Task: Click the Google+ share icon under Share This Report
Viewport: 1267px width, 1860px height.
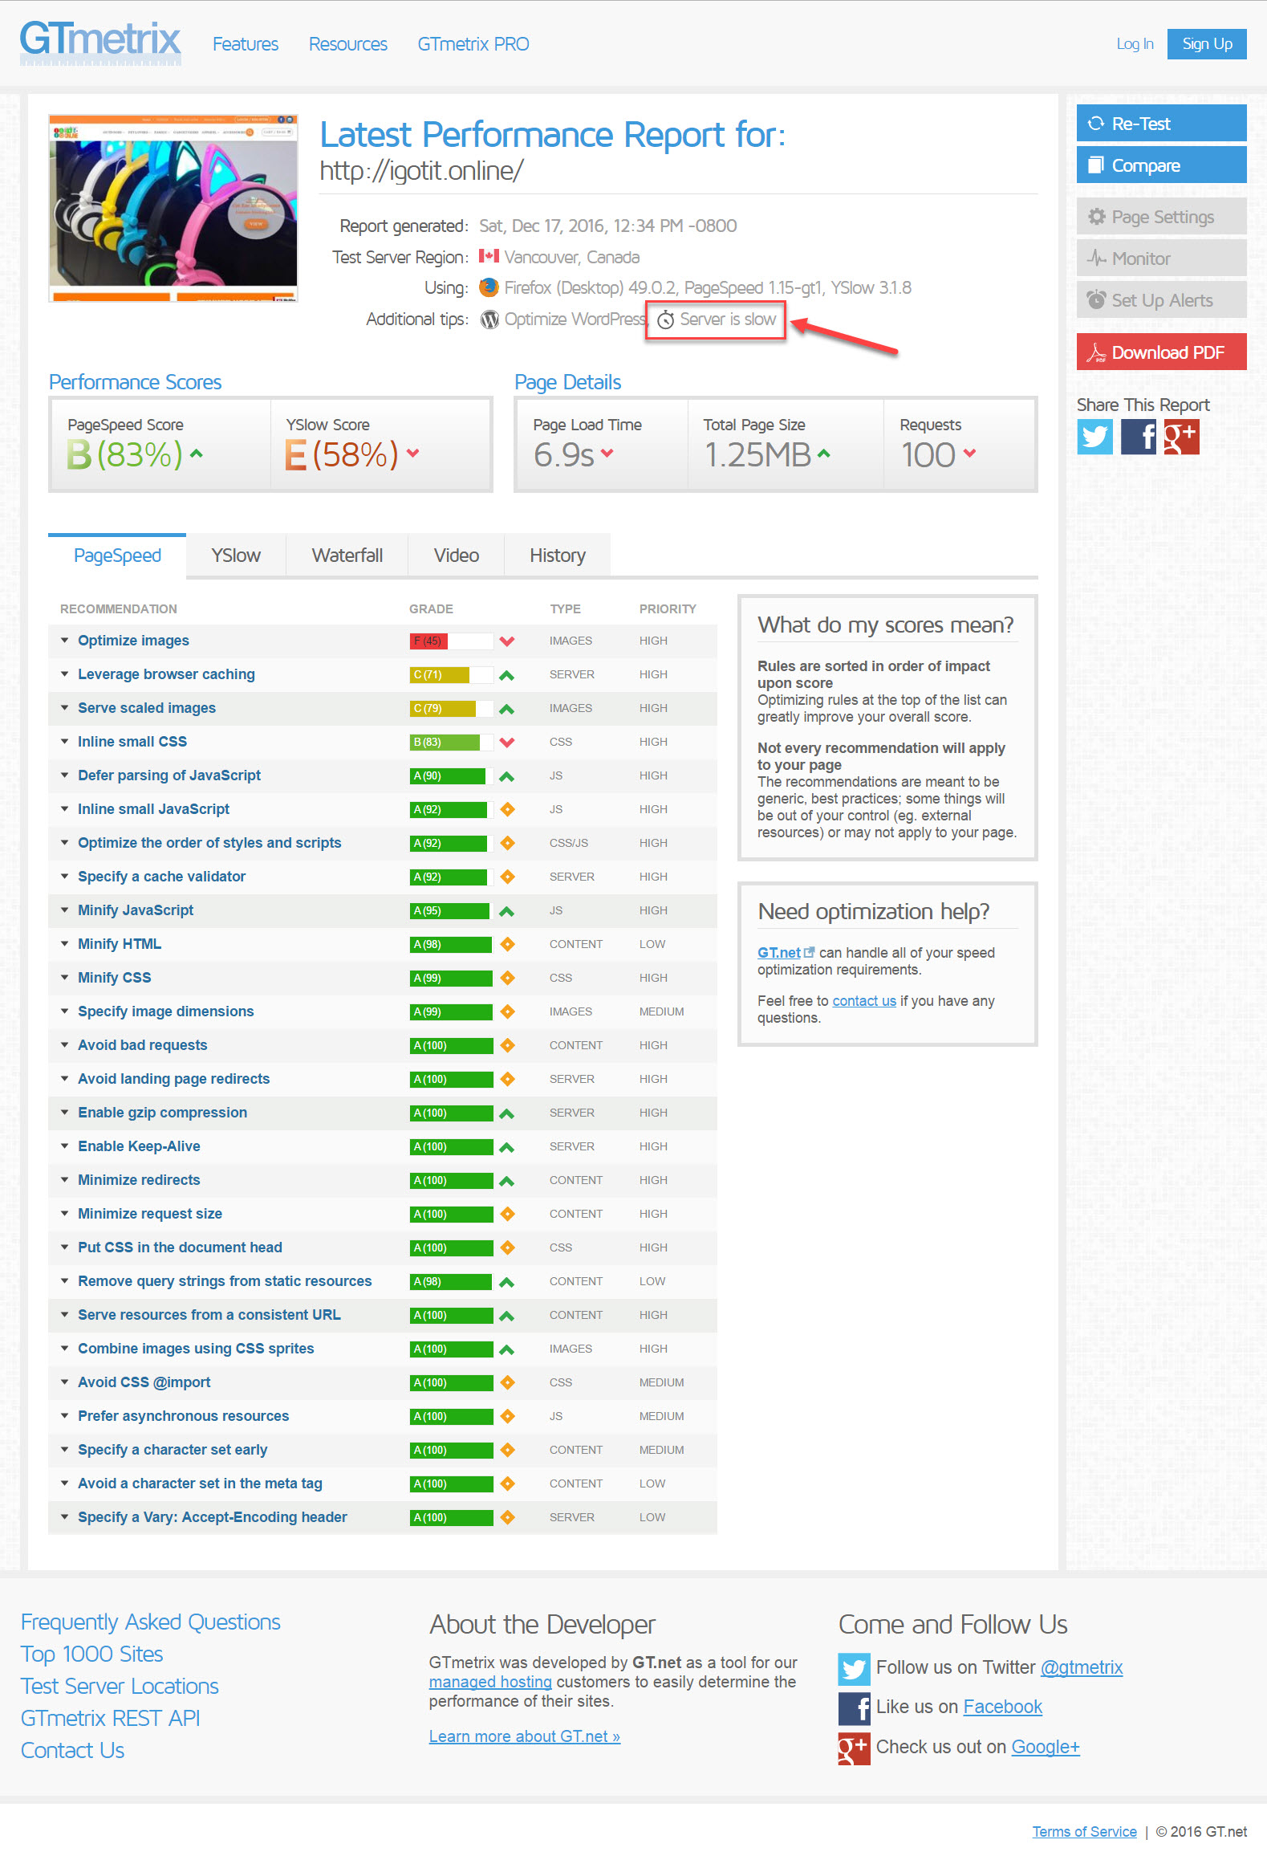Action: [x=1181, y=437]
